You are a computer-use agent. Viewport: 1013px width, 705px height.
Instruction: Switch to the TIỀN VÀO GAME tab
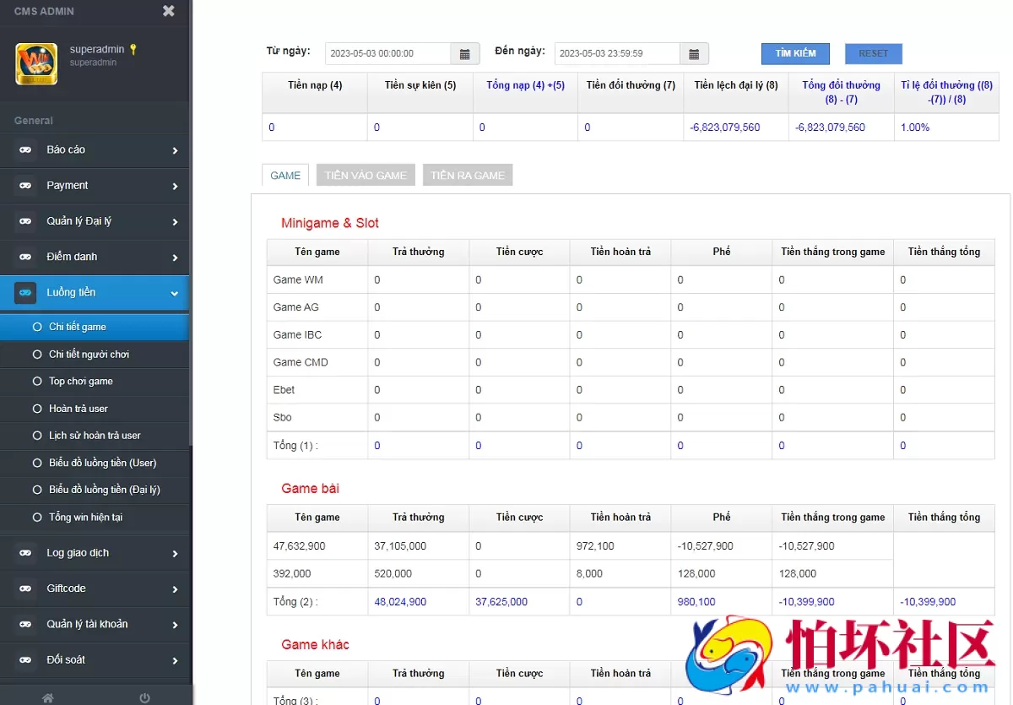(366, 175)
